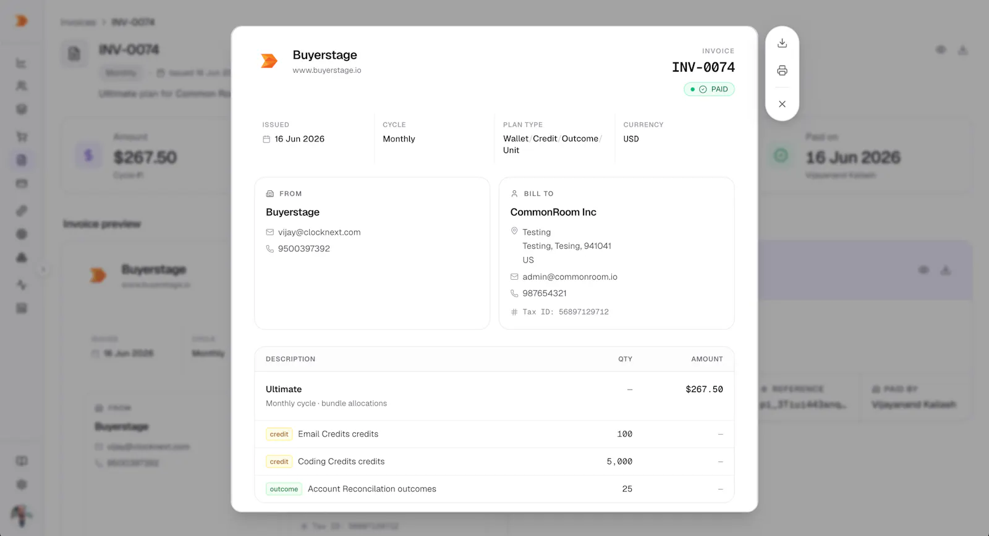This screenshot has height=536, width=989.
Task: Click the credit badge on Coding Credits row
Action: point(279,461)
